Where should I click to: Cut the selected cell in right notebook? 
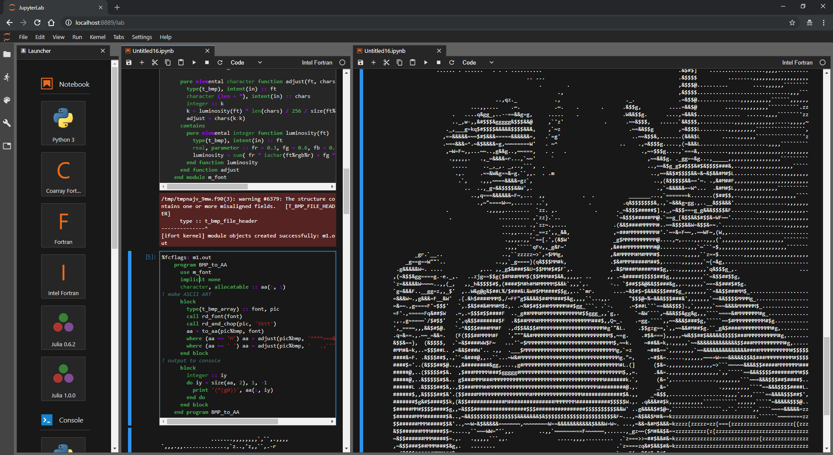[x=387, y=62]
